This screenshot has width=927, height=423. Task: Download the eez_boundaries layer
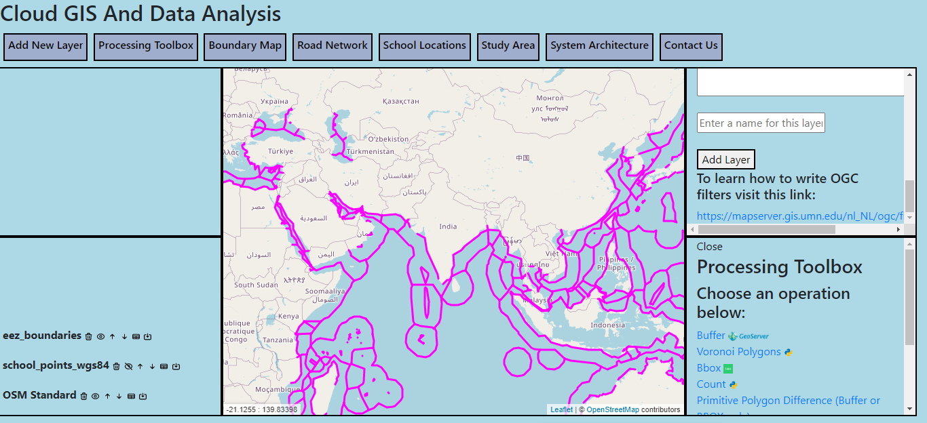[x=147, y=336]
